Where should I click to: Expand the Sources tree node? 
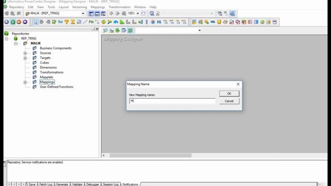(25, 53)
